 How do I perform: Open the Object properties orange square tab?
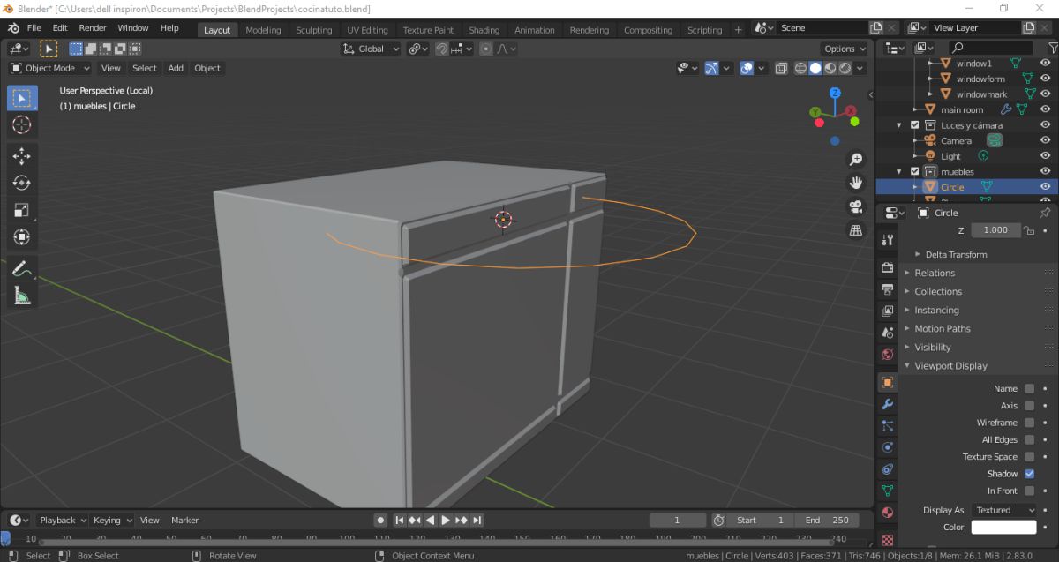[x=888, y=382]
